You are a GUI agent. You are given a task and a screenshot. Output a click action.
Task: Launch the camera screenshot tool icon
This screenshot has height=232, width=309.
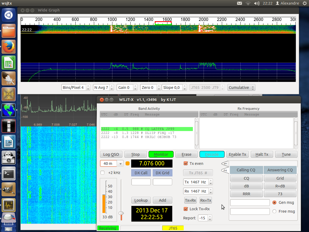(9, 157)
